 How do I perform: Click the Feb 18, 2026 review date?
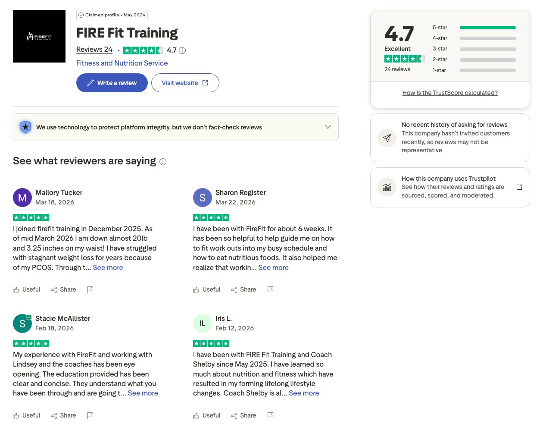(54, 328)
